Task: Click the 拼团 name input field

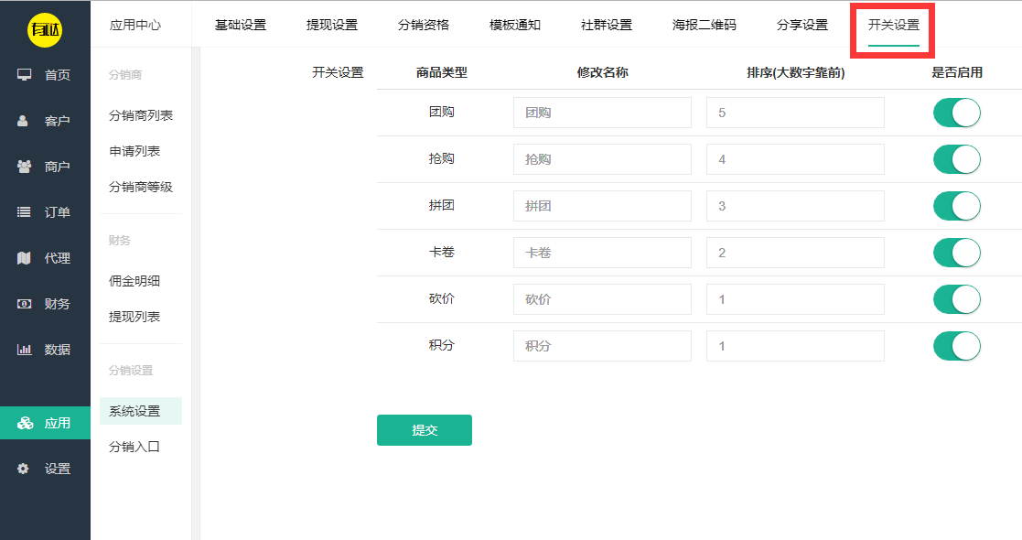Action: (602, 206)
